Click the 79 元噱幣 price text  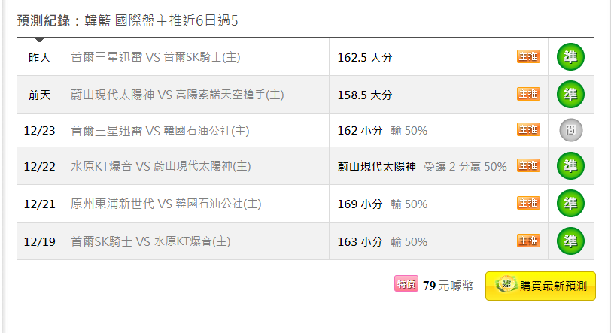(x=448, y=286)
